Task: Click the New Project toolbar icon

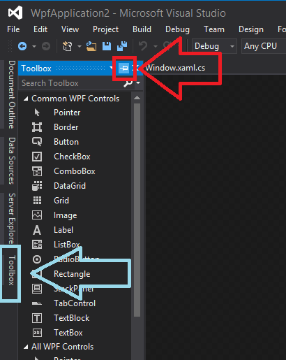Action: pyautogui.click(x=68, y=46)
